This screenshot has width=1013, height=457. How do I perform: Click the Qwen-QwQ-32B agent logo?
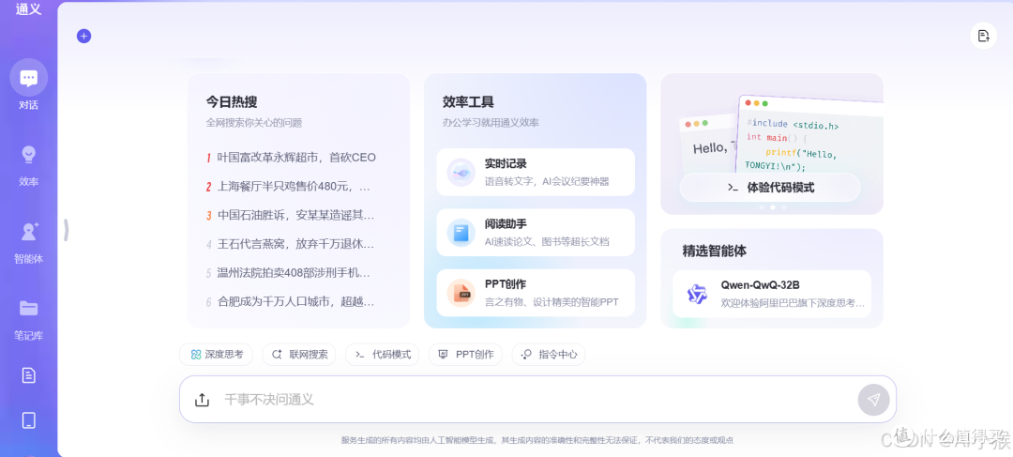point(698,294)
